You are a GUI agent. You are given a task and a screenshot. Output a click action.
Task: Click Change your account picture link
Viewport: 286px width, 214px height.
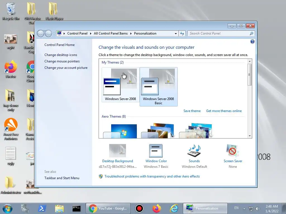[66, 68]
